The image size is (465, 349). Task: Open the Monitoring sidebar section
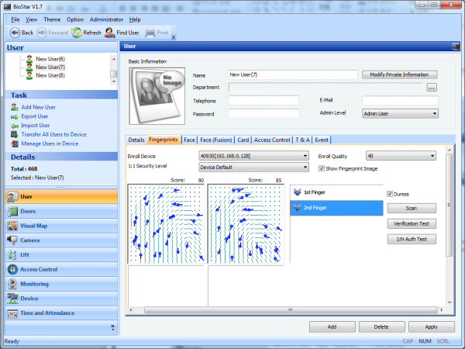(x=35, y=284)
